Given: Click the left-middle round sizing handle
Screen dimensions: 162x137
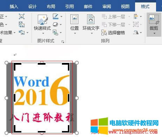Looking at the screenshot, I should coord(6,98).
